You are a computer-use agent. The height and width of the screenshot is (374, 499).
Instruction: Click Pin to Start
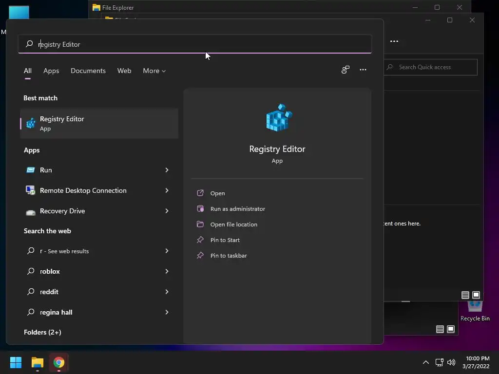coord(225,240)
